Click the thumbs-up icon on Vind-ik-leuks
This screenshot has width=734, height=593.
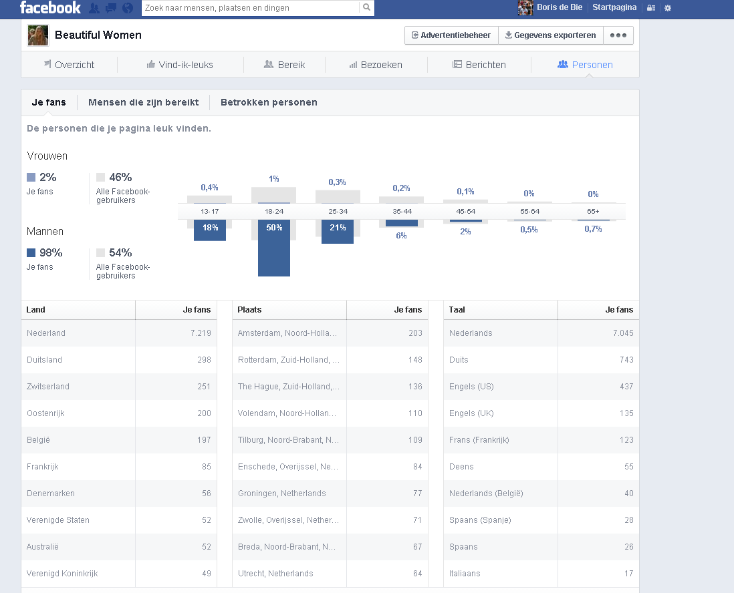pos(150,64)
